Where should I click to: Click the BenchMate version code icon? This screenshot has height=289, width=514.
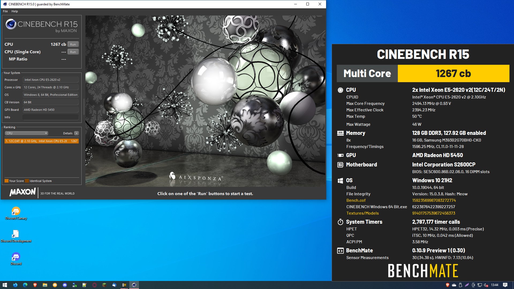pos(340,251)
